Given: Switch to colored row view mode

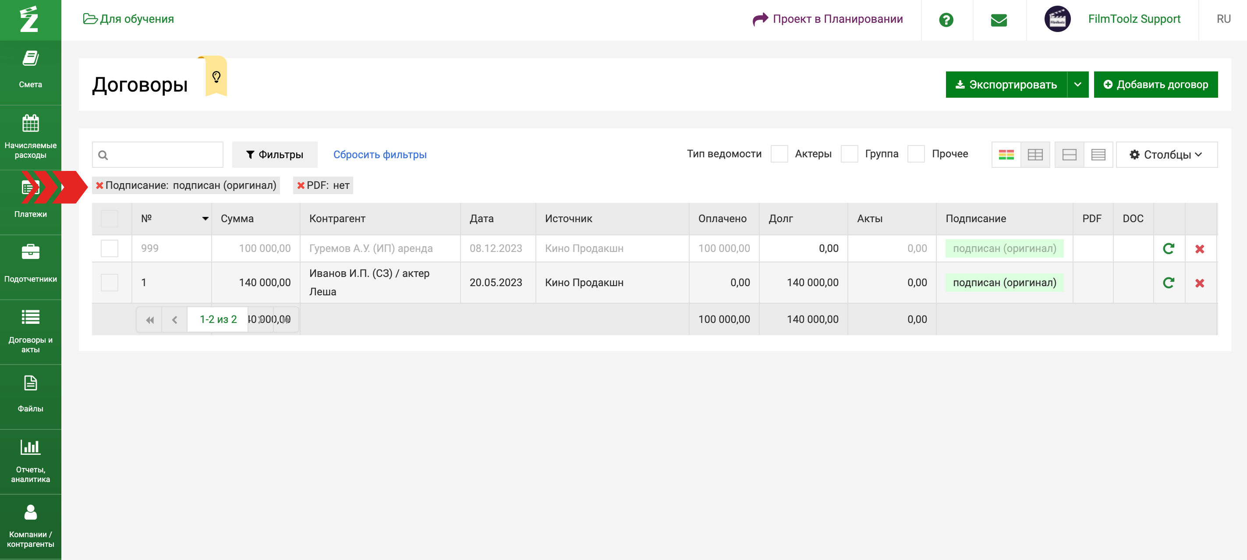Looking at the screenshot, I should 1006,155.
